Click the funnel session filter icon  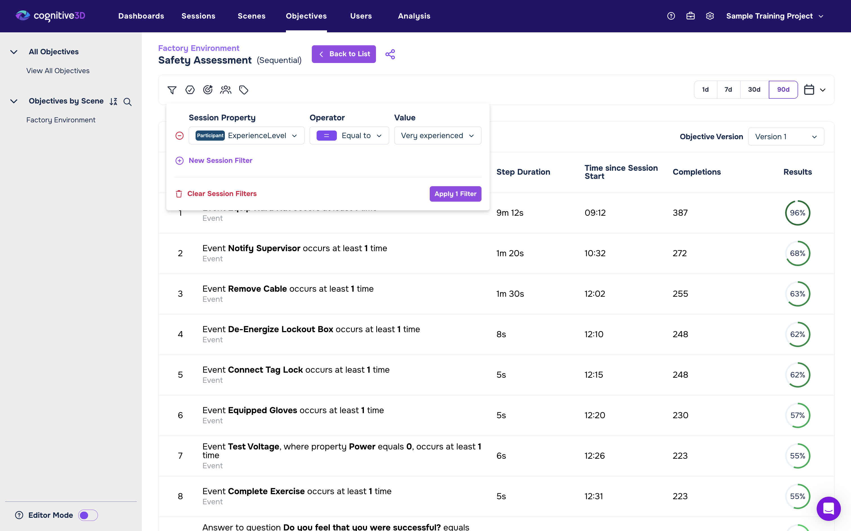[172, 90]
